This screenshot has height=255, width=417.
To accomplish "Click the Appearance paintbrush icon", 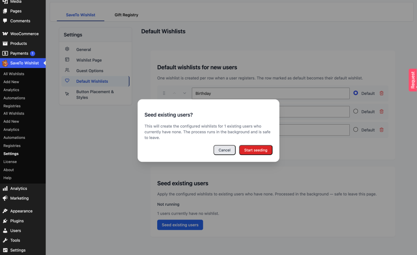I will tap(5, 211).
